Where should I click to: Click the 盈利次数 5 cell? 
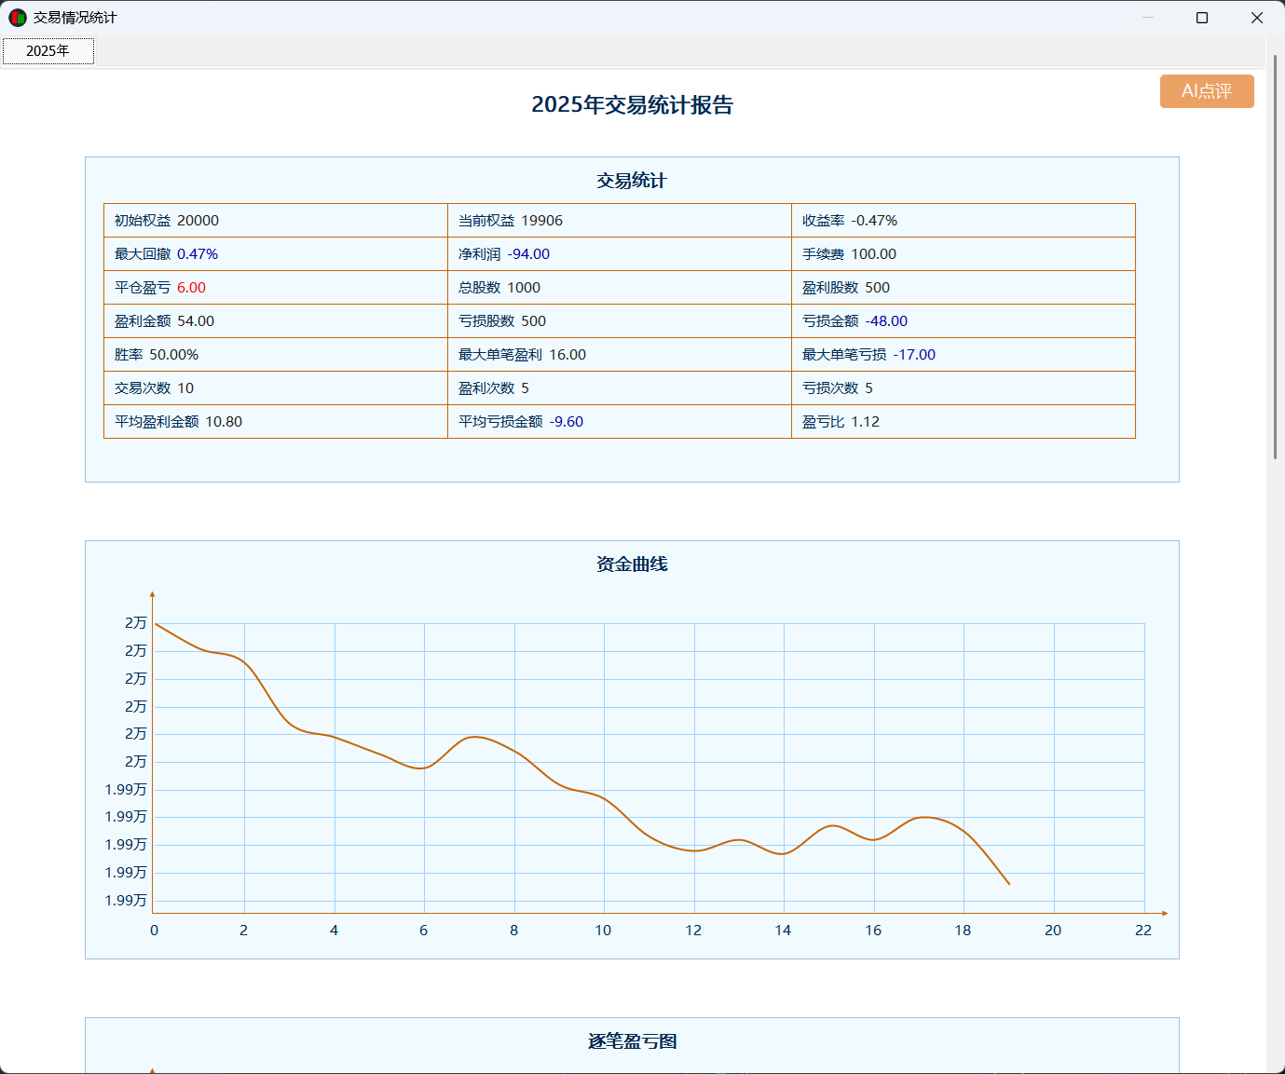click(x=620, y=388)
